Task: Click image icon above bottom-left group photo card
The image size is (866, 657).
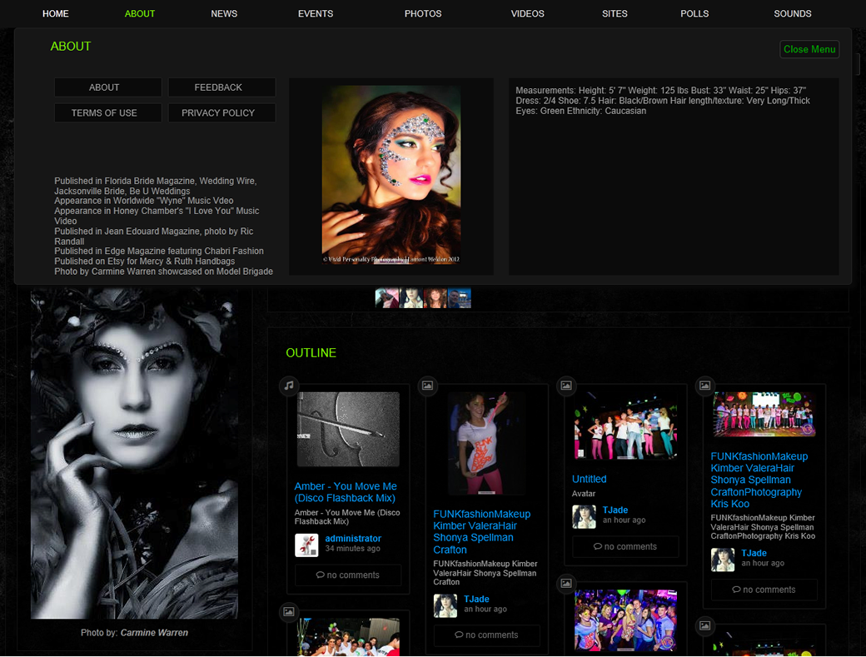Action: tap(289, 612)
